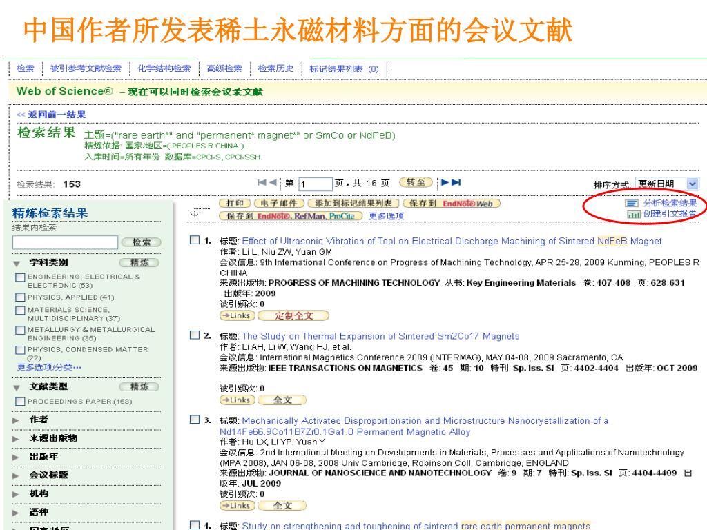Expand the 会议标题 refine section
The height and width of the screenshot is (530, 707).
(17, 475)
